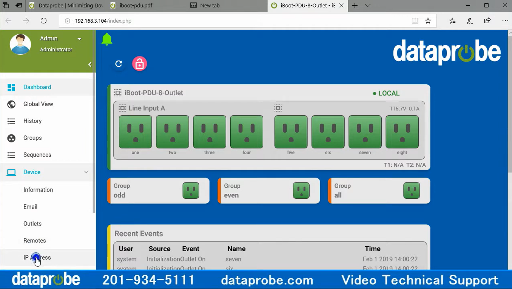Click the pink unlock padlock icon

coord(139,64)
